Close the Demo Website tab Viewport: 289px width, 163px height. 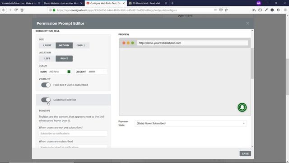point(81,3)
